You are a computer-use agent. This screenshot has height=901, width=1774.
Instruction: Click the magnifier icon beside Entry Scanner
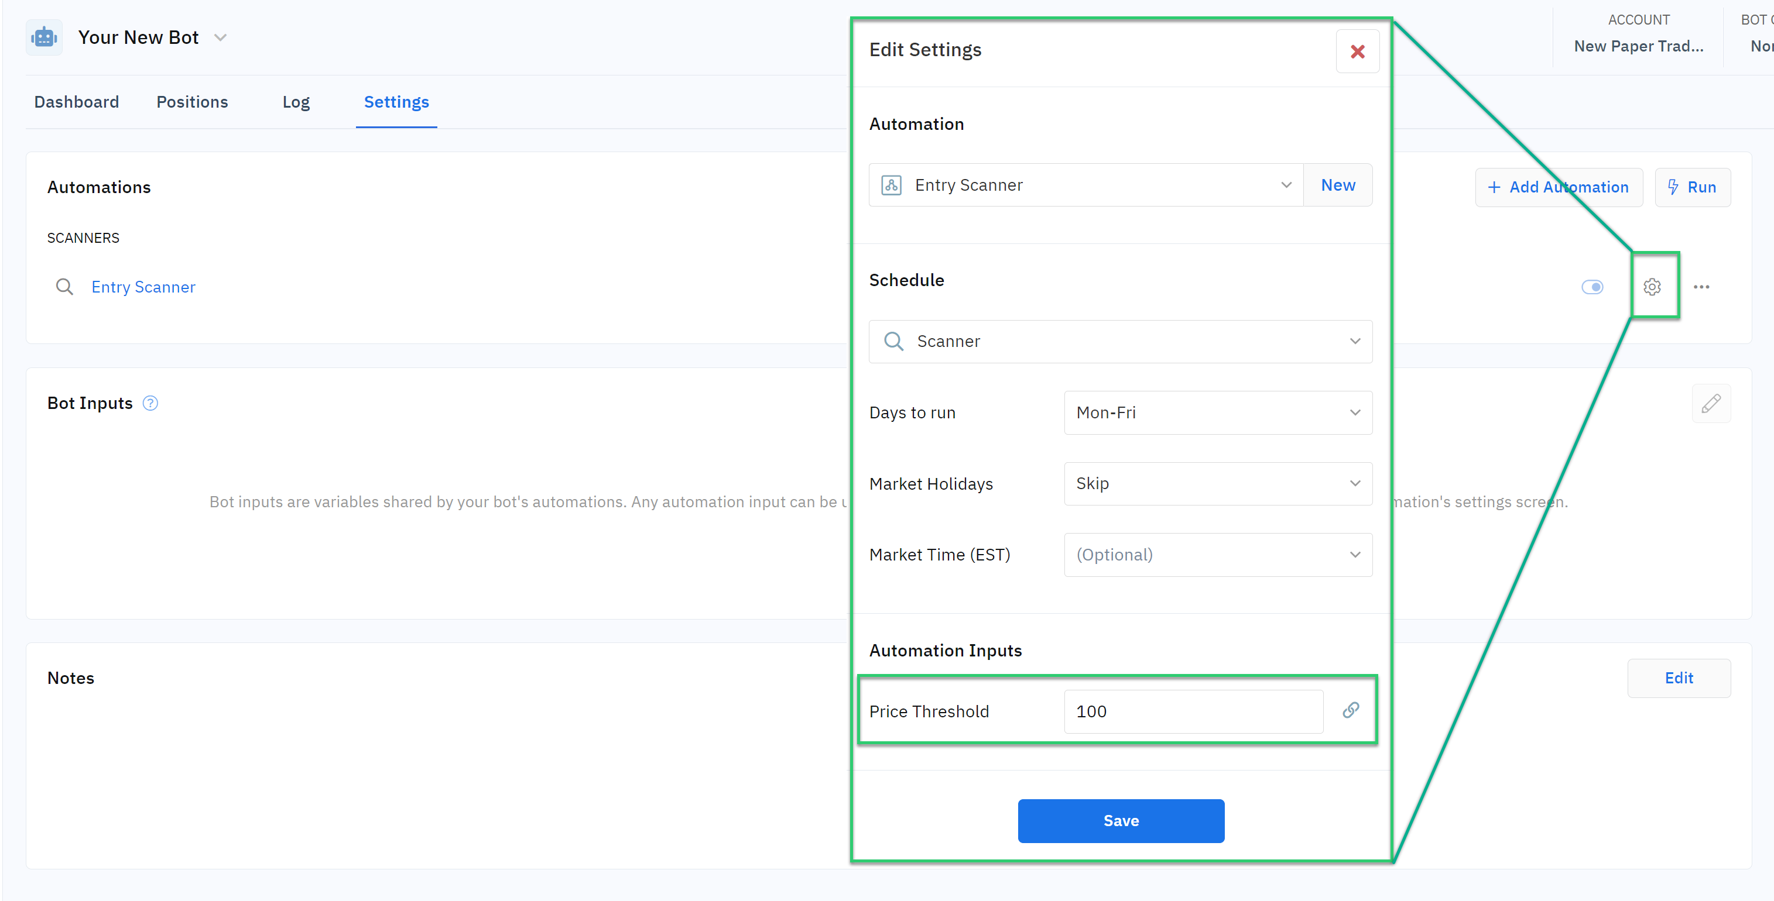pyautogui.click(x=65, y=286)
